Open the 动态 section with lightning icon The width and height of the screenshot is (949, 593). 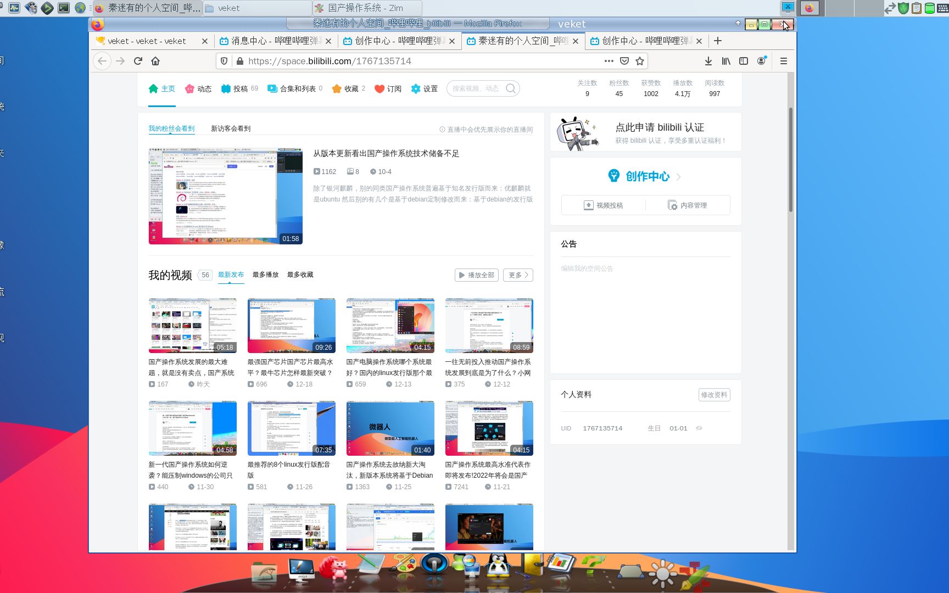click(x=189, y=88)
